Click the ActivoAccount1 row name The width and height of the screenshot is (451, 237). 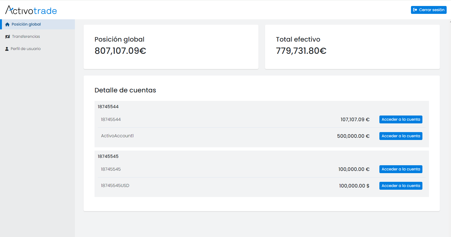coord(117,136)
